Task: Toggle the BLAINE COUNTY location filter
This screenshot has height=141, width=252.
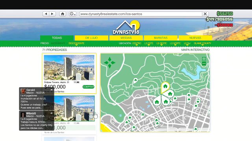Action: pyautogui.click(x=202, y=43)
